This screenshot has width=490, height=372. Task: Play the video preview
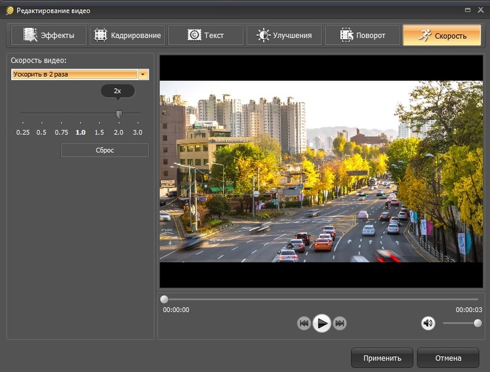point(321,323)
